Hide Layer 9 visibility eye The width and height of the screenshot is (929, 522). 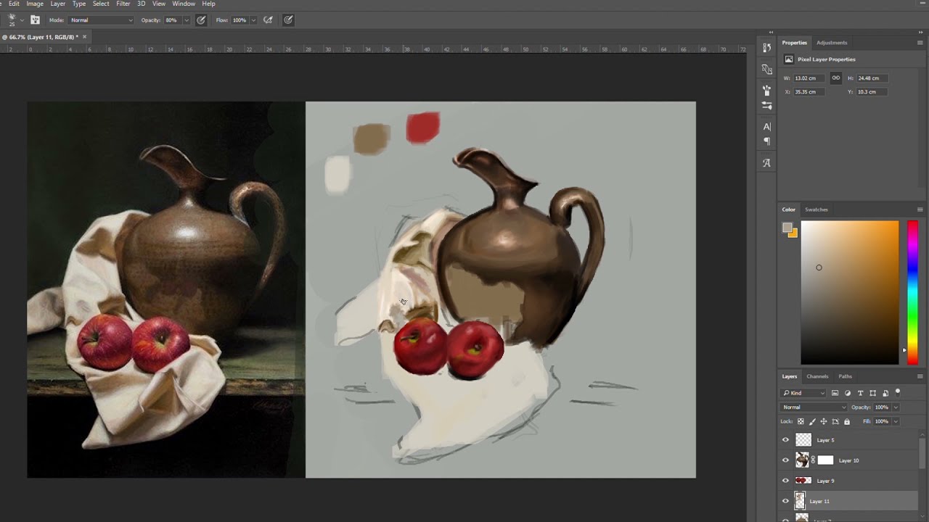coord(785,481)
